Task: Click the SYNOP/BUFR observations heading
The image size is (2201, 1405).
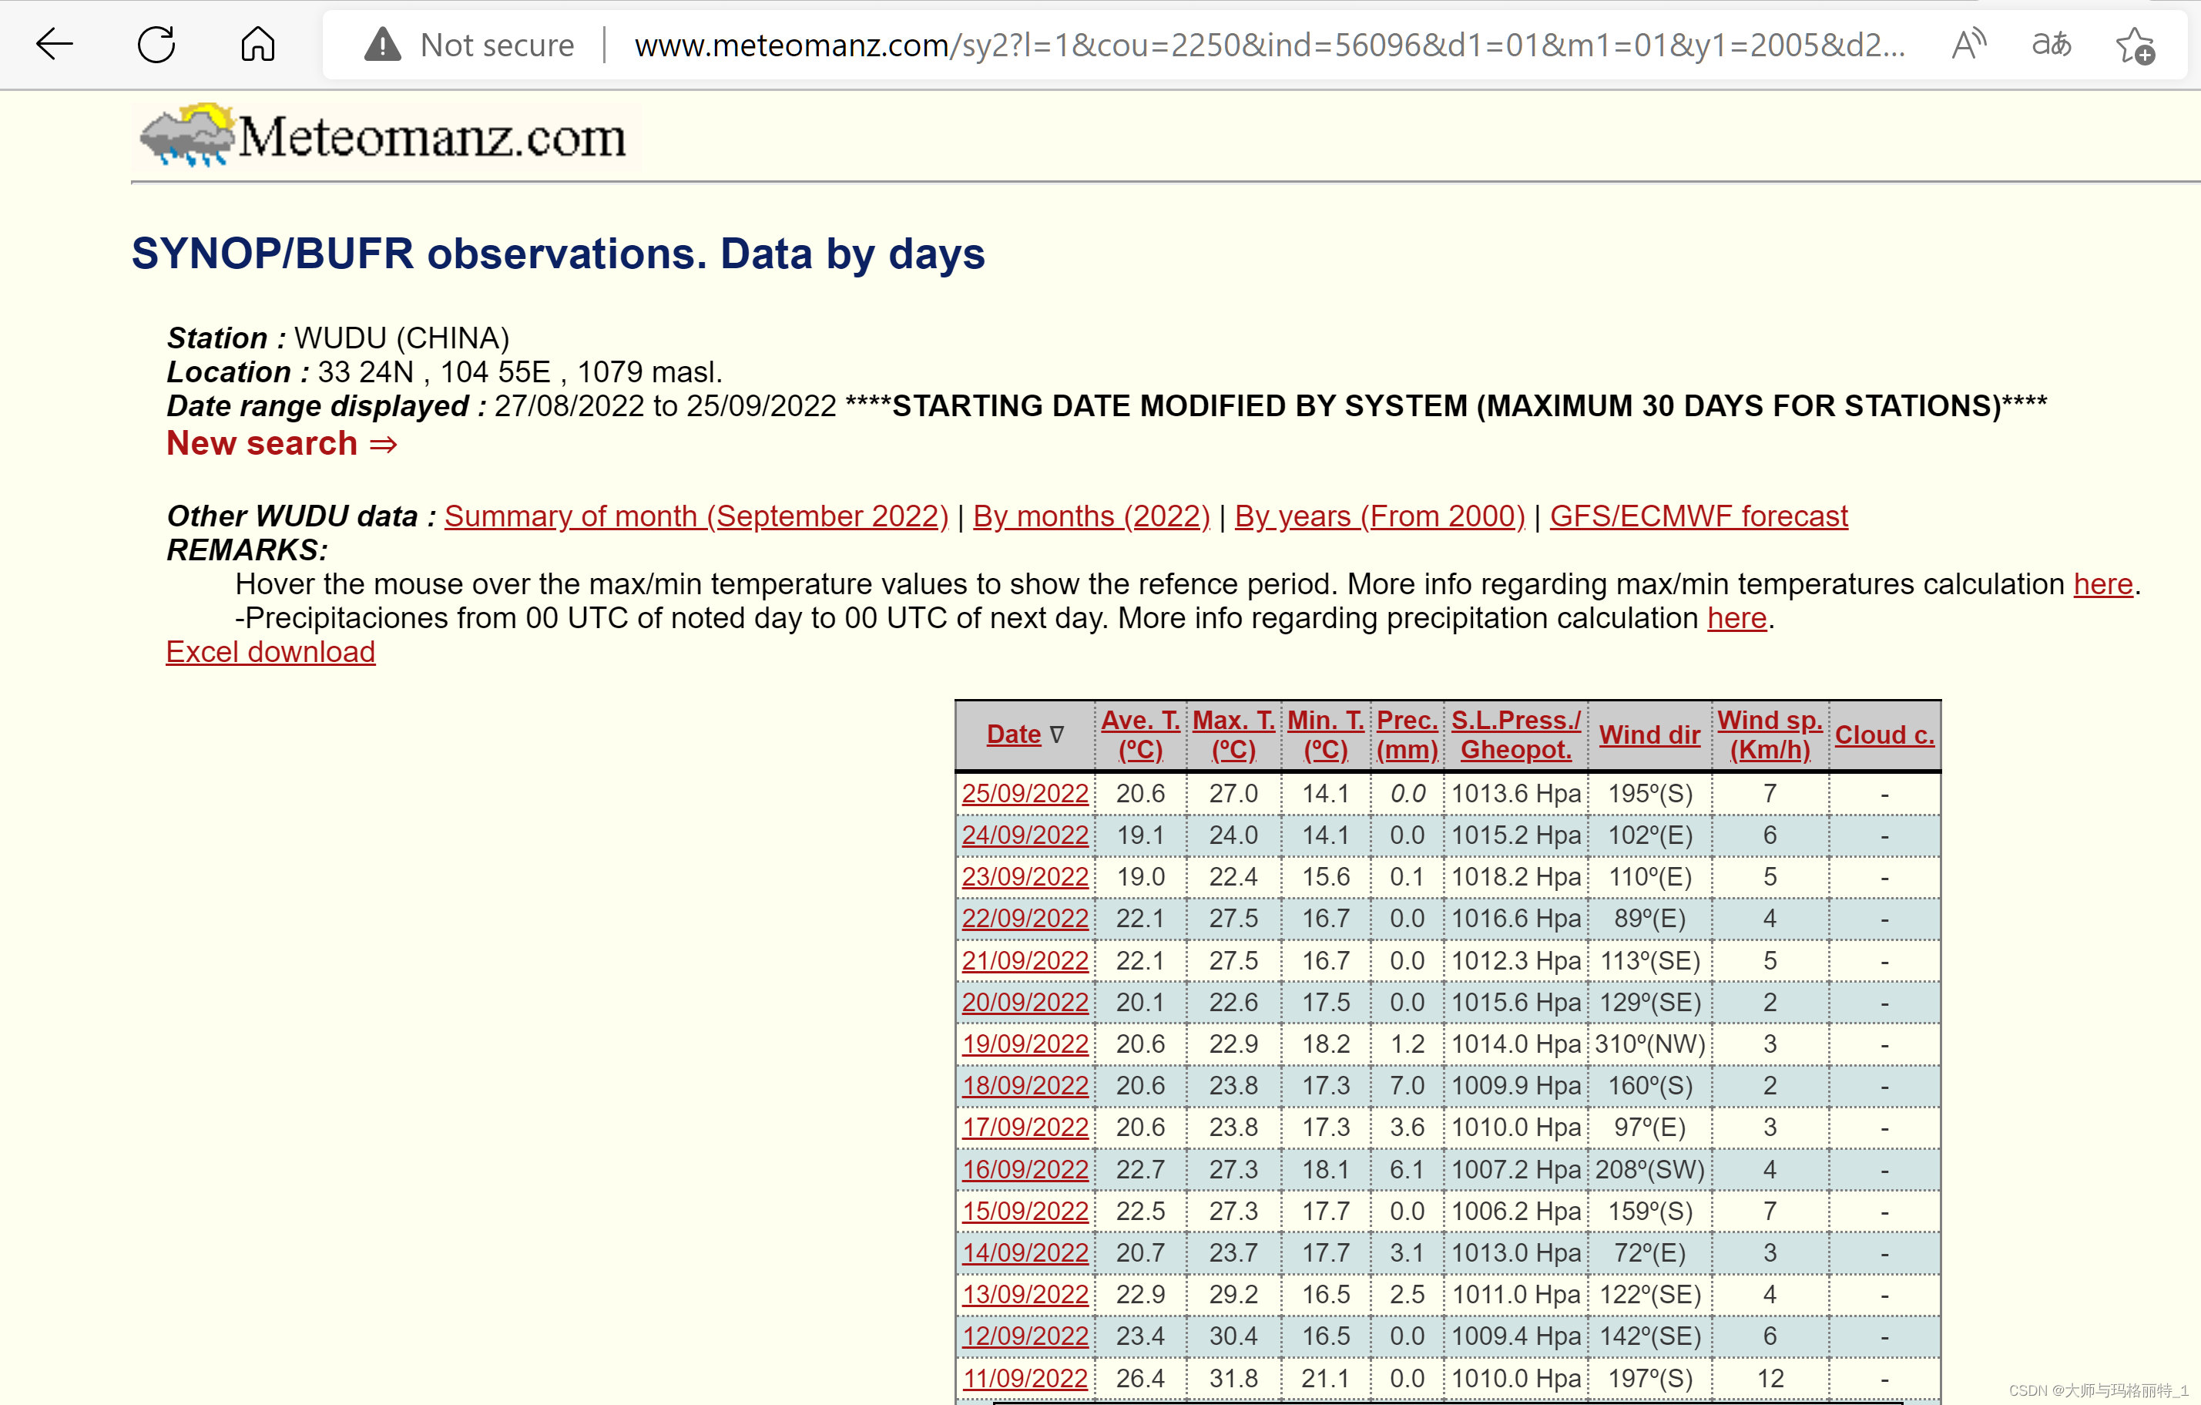Action: tap(558, 254)
